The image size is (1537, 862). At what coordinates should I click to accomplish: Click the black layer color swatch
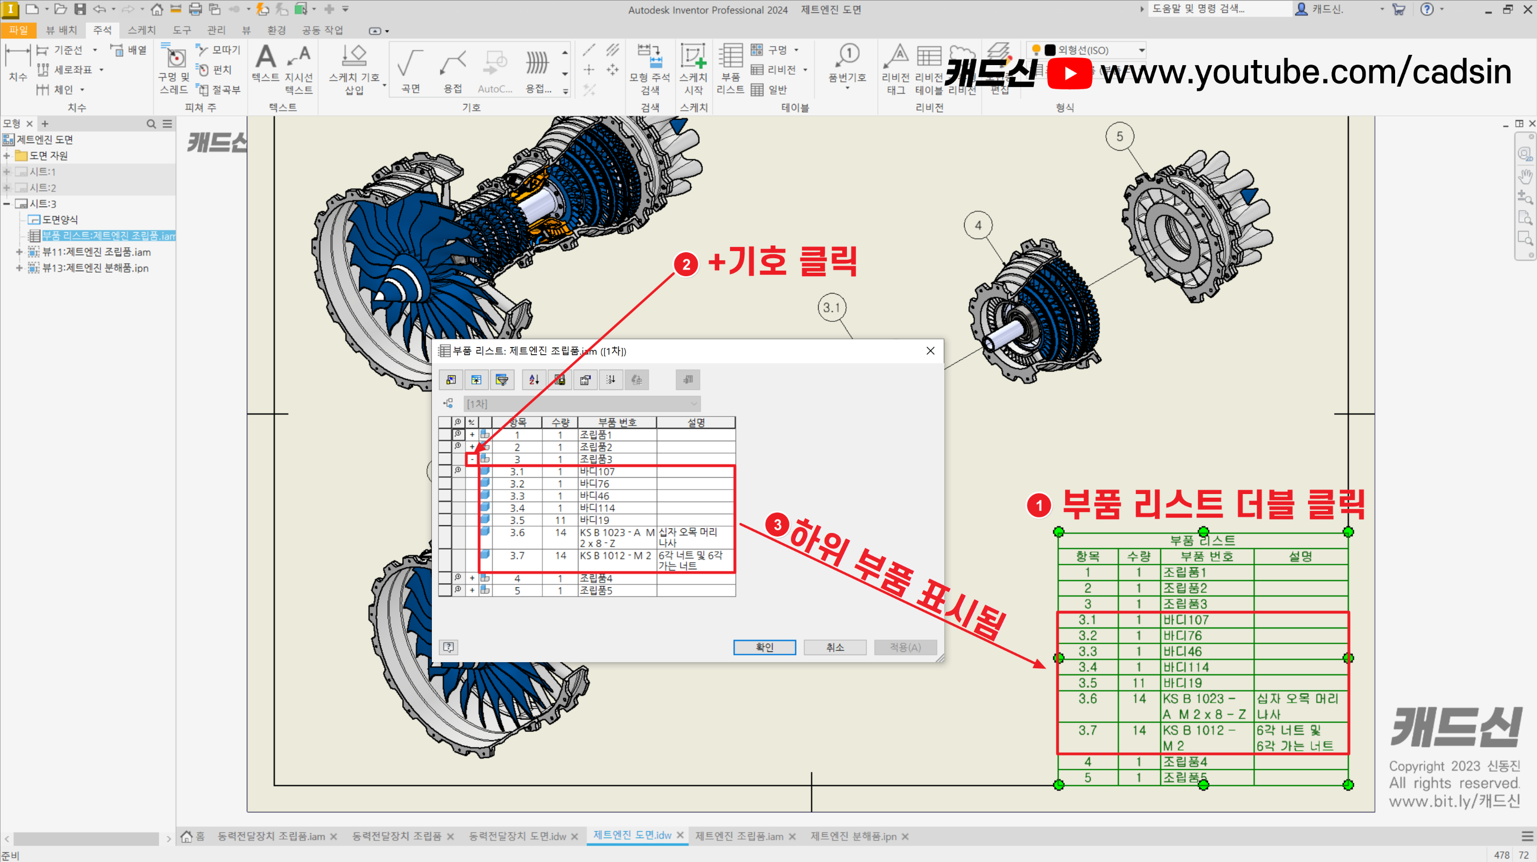click(1050, 50)
